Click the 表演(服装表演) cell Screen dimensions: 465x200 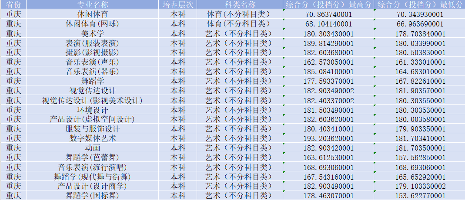pyautogui.click(x=92, y=43)
